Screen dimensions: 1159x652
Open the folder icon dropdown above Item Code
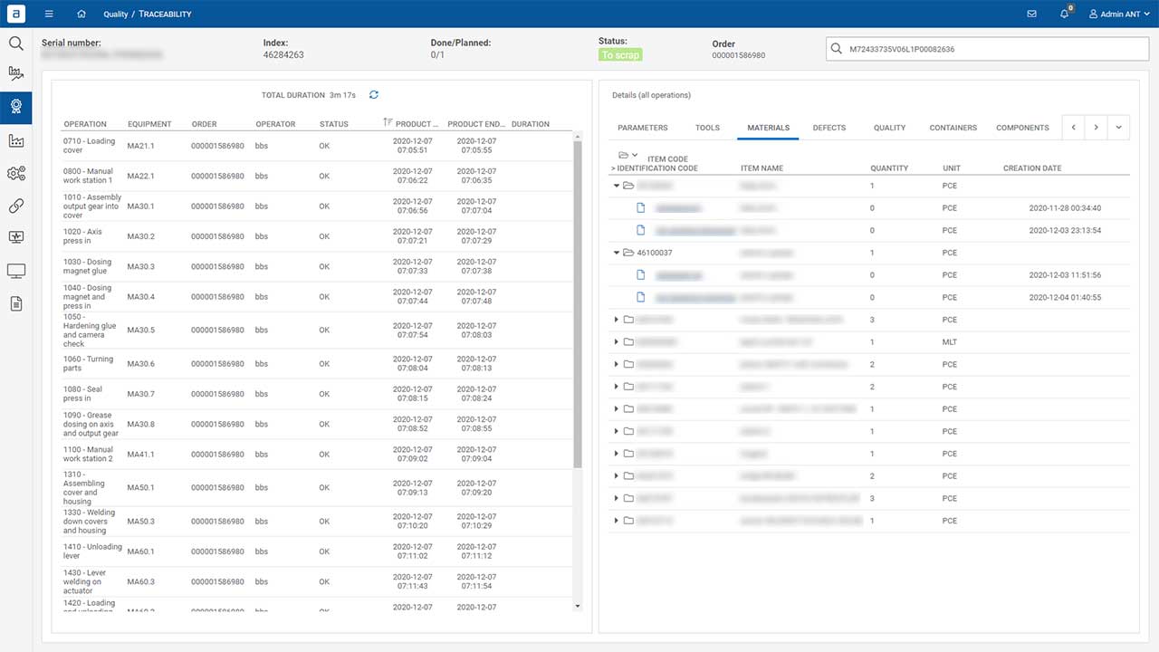point(627,155)
